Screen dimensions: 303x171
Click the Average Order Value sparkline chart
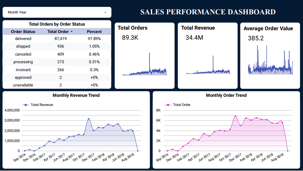click(x=270, y=61)
